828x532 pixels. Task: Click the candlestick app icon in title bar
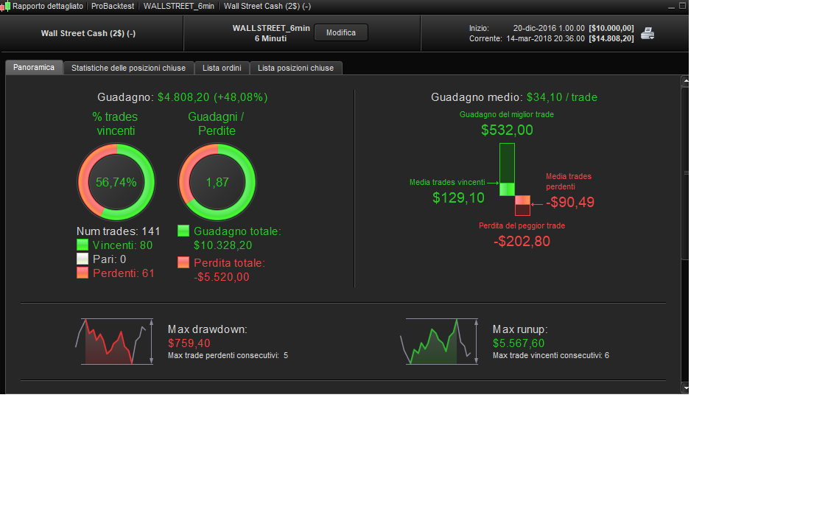(x=5, y=7)
